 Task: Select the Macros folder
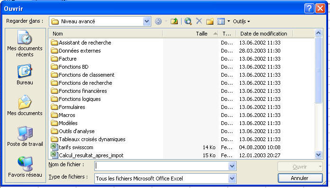tap(63, 115)
